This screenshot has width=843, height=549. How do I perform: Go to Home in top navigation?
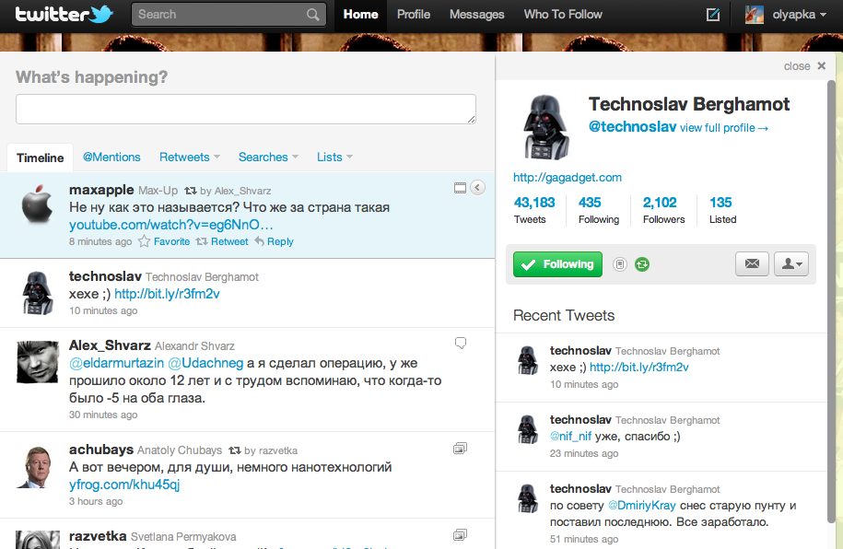(x=360, y=15)
